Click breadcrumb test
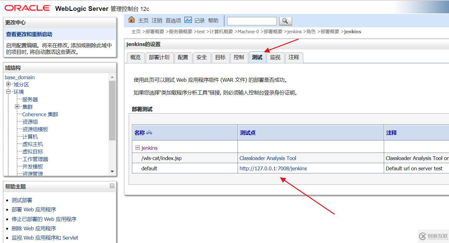The image size is (449, 243). 201,31
